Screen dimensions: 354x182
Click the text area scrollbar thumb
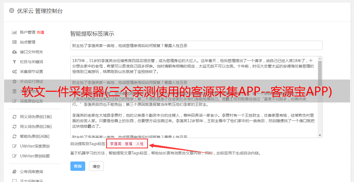pyautogui.click(x=320, y=73)
